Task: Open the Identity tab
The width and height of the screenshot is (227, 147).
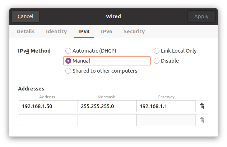Action: [x=56, y=31]
